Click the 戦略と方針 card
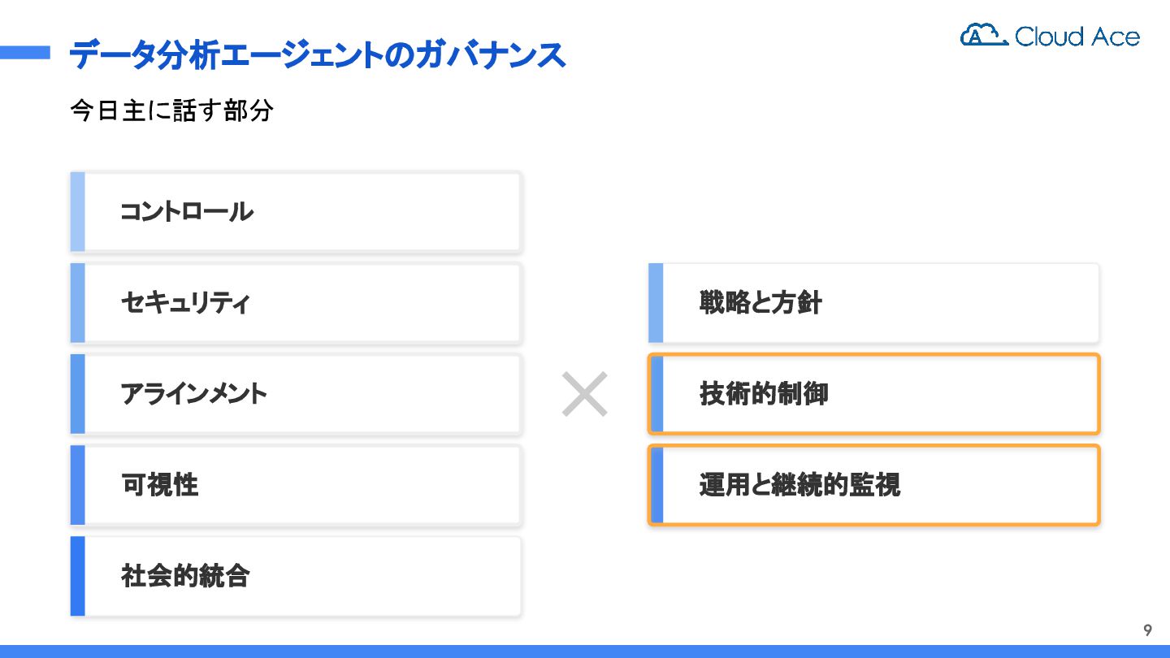1170x658 pixels. [874, 303]
